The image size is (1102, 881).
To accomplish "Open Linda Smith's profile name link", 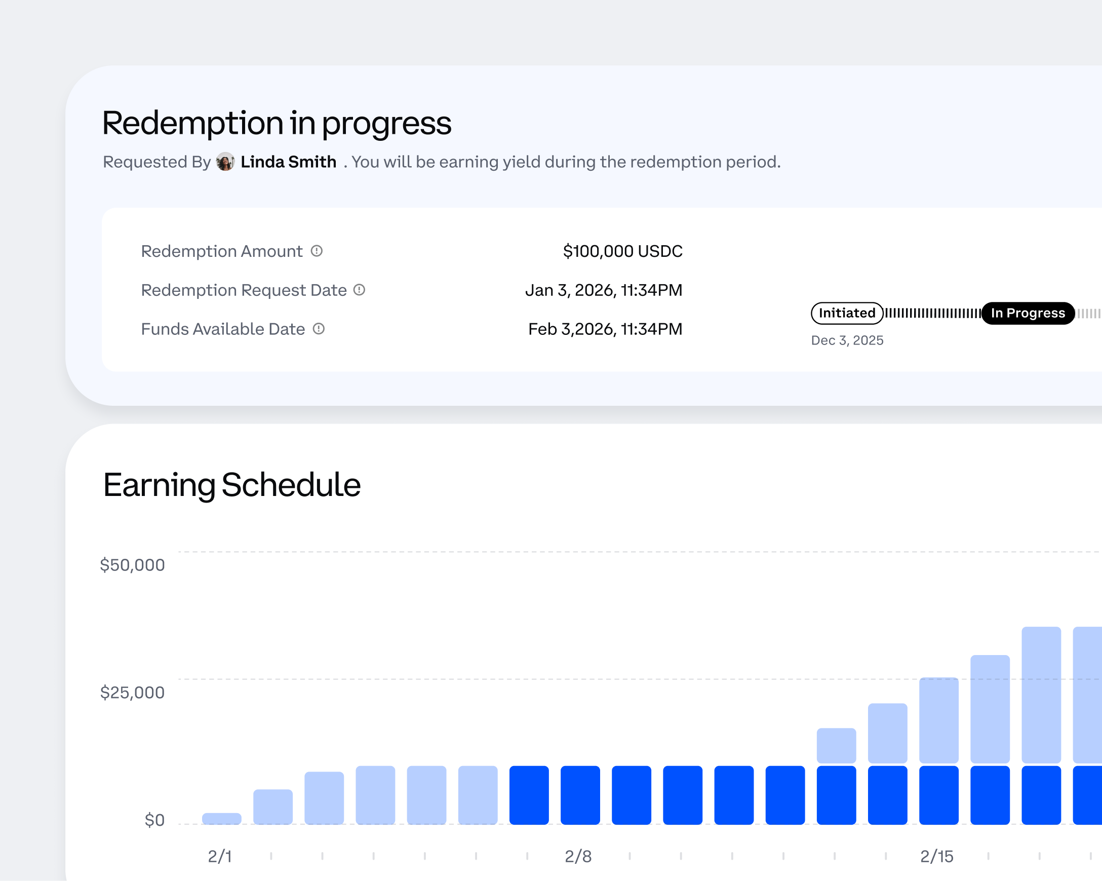I will (x=288, y=162).
